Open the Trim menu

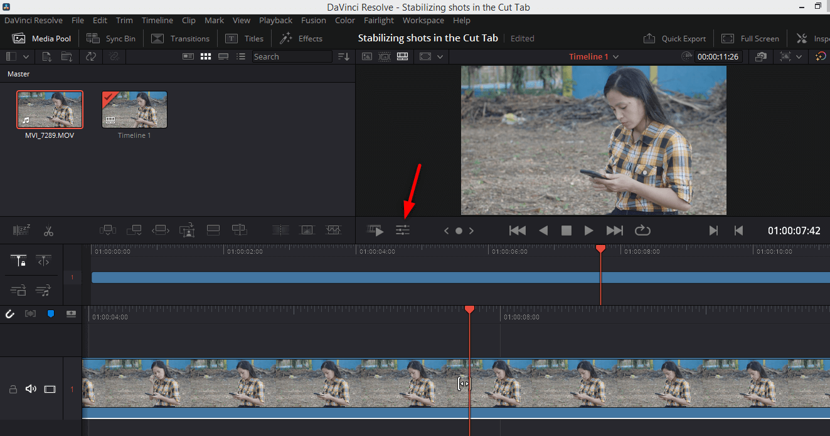click(x=124, y=20)
